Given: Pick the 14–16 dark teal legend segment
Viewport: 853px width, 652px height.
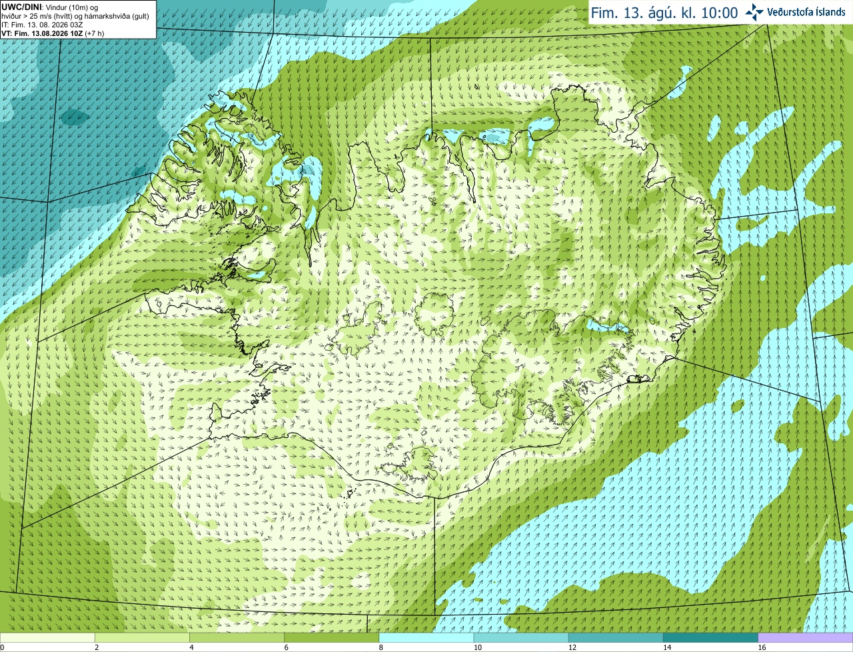Looking at the screenshot, I should pos(710,638).
